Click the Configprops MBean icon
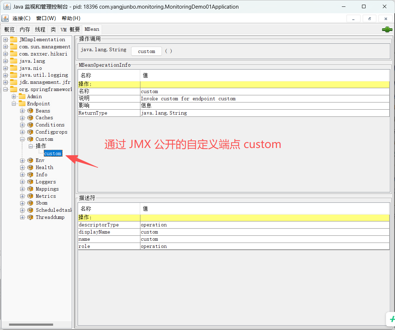395x330 pixels. coord(30,132)
